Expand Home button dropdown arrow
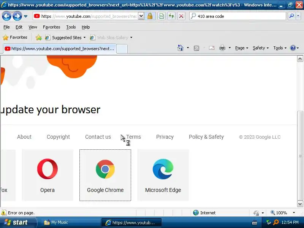The image size is (304, 228). [188, 48]
